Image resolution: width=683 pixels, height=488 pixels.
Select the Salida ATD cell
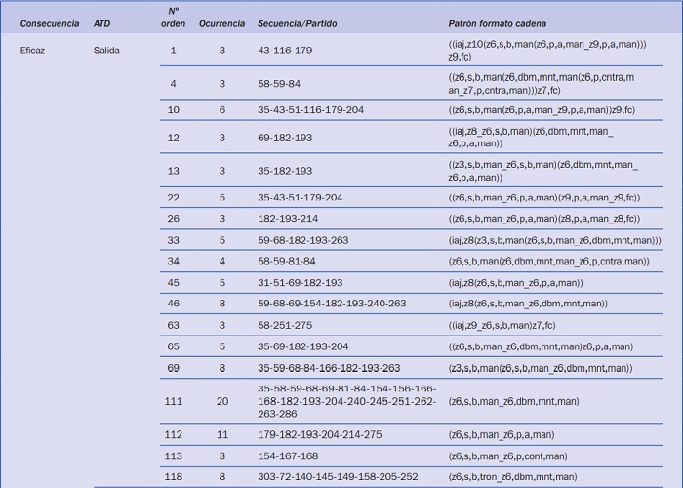click(106, 50)
